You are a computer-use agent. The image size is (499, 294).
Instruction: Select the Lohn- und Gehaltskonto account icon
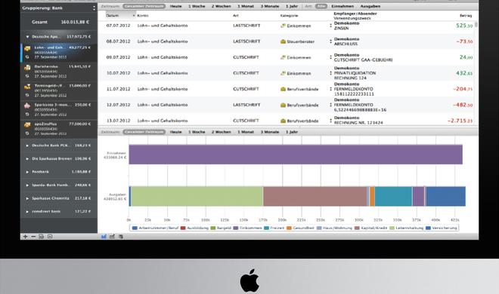tap(27, 48)
